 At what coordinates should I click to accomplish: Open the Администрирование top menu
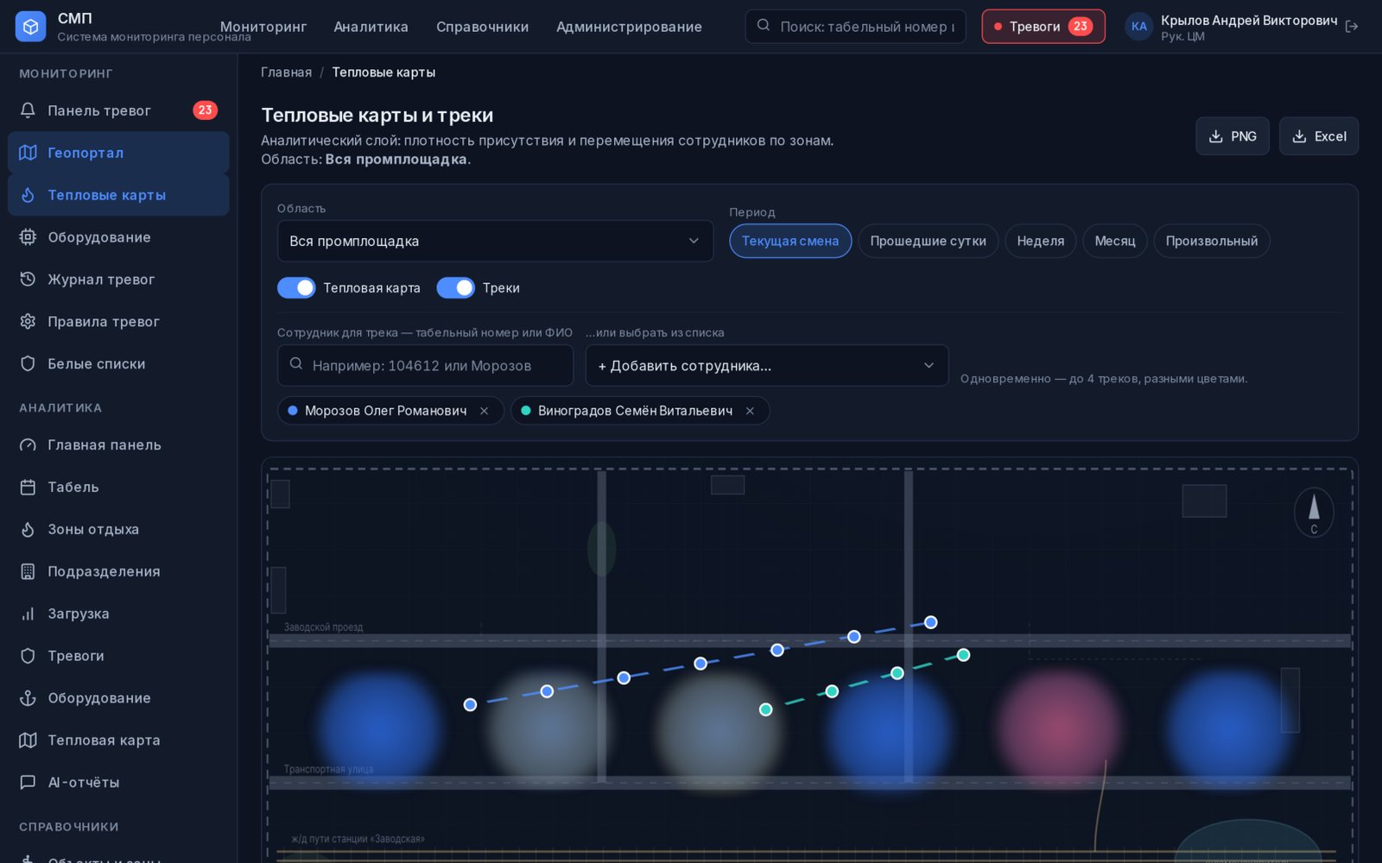tap(629, 27)
